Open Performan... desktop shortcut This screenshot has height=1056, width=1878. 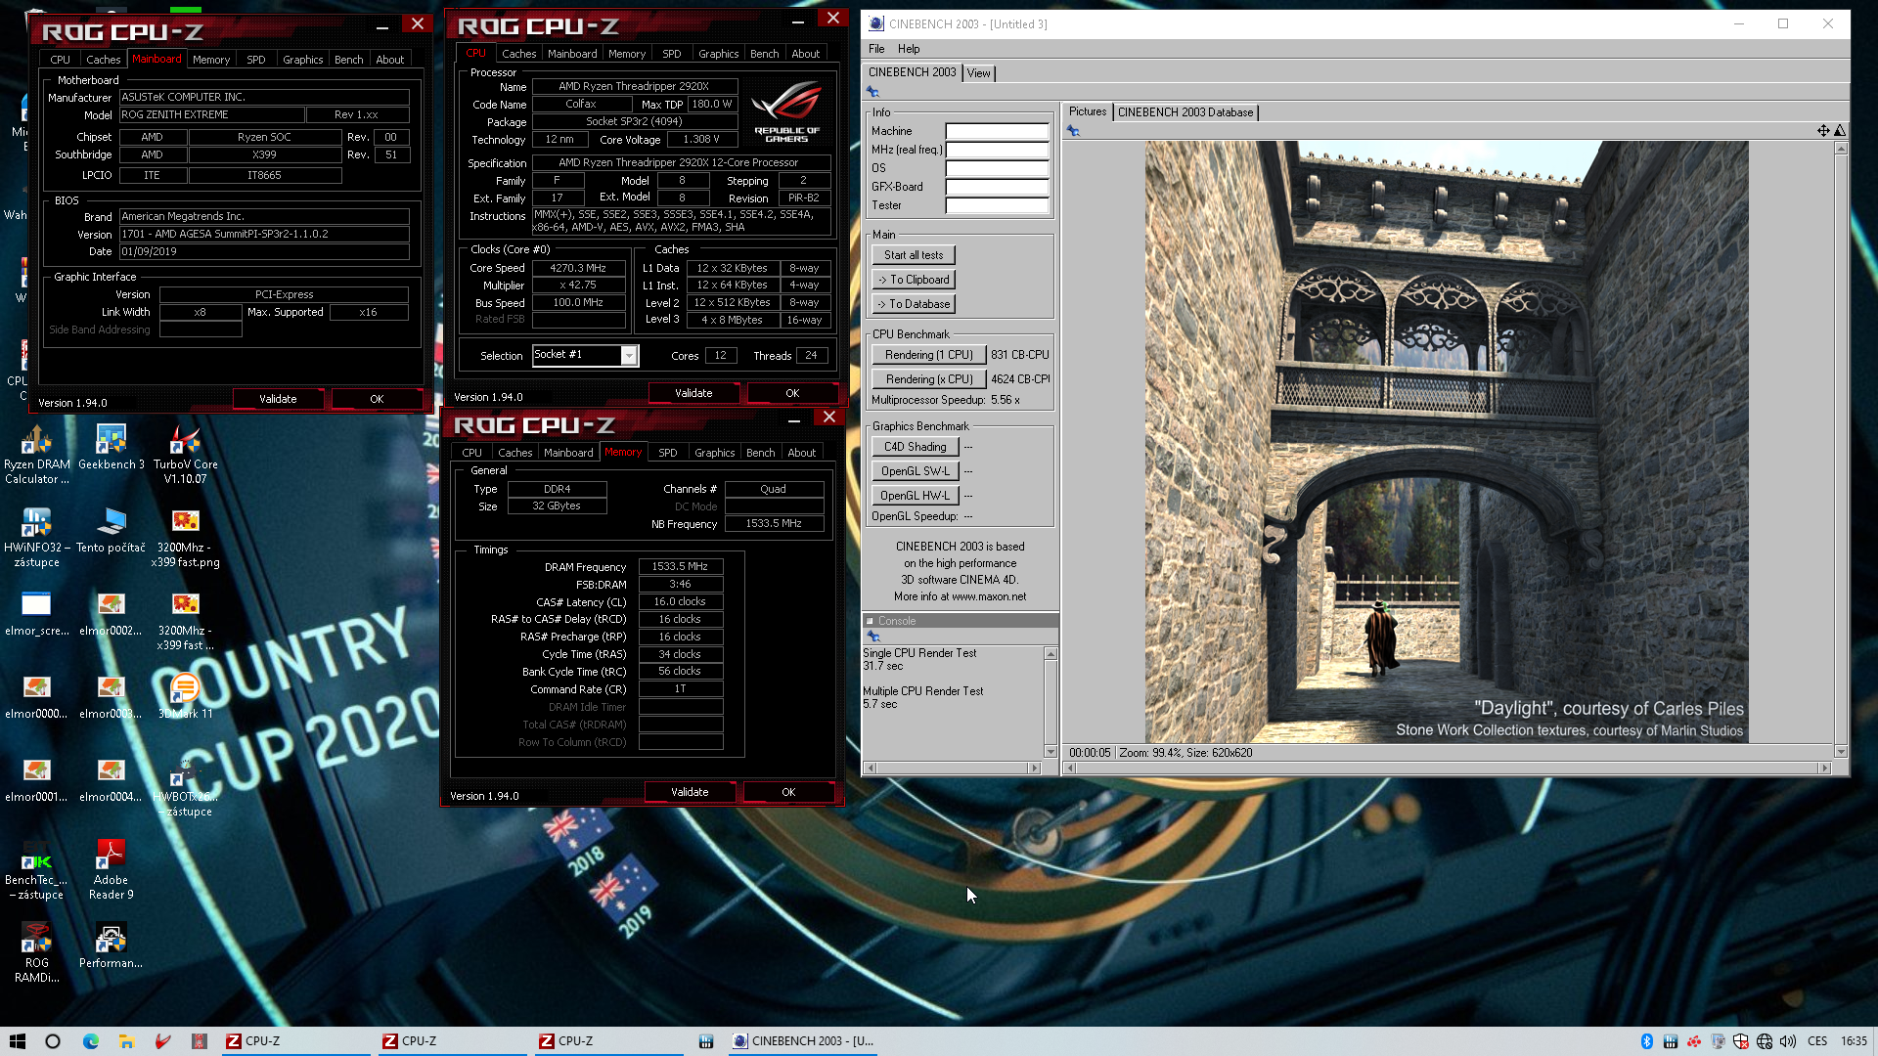[111, 946]
